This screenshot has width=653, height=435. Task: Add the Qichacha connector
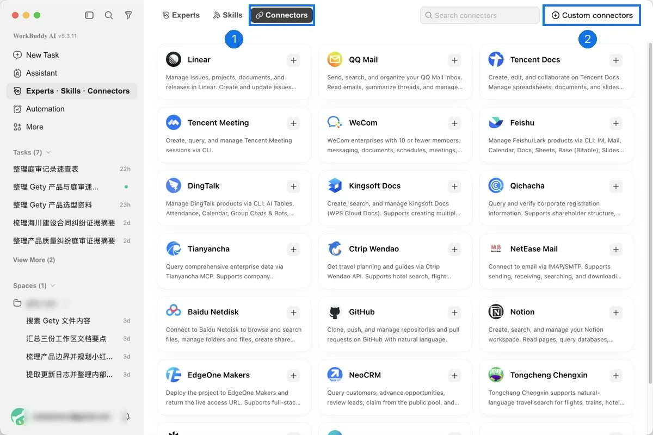click(616, 187)
